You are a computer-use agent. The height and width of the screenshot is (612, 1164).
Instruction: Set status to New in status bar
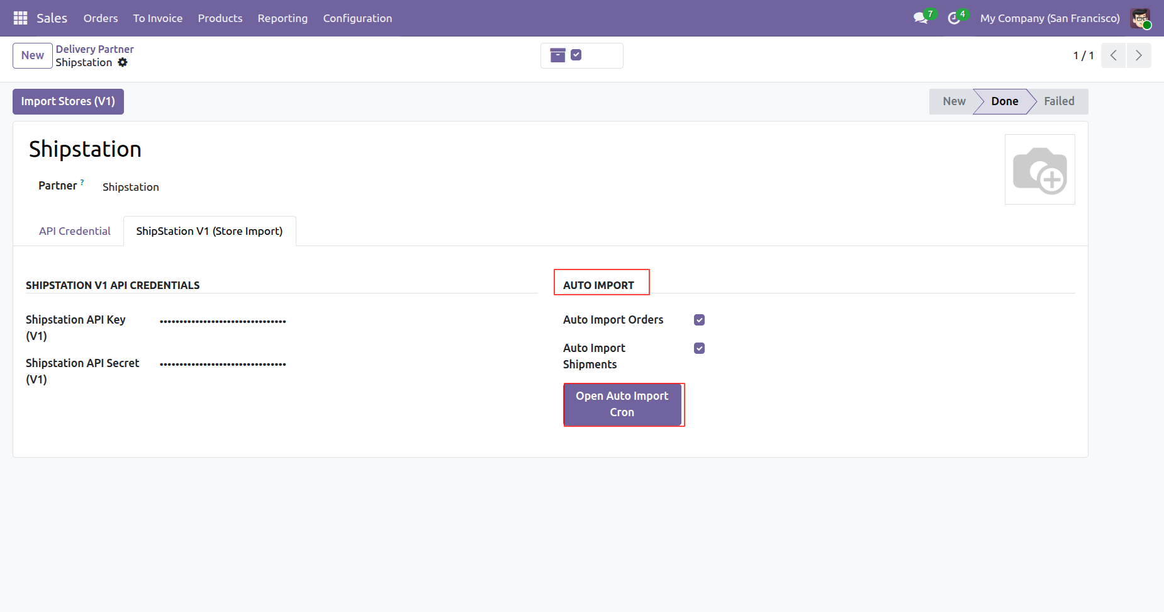click(954, 101)
